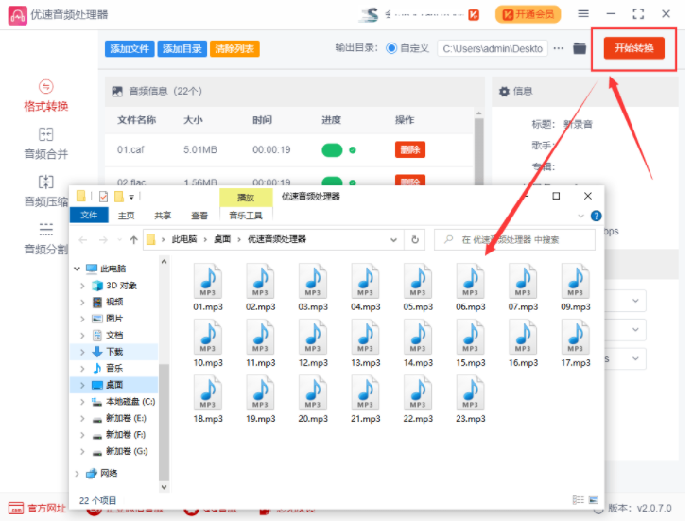693x521 pixels.
Task: Expand the 本地磁盘 (C:) tree node
Action: click(82, 402)
